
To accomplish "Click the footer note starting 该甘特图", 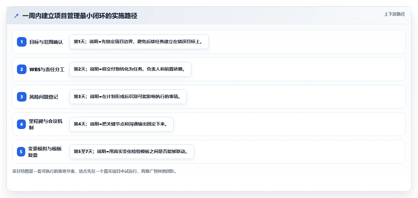I will (95, 171).
